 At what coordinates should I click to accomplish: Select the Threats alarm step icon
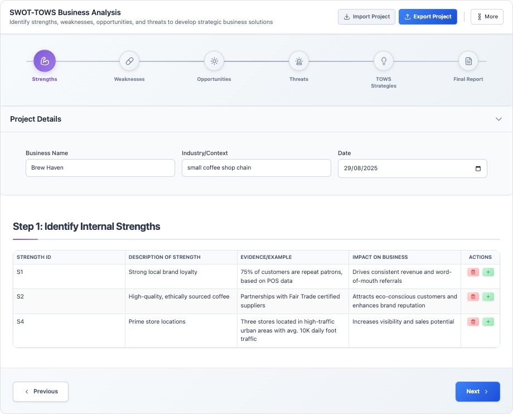299,61
